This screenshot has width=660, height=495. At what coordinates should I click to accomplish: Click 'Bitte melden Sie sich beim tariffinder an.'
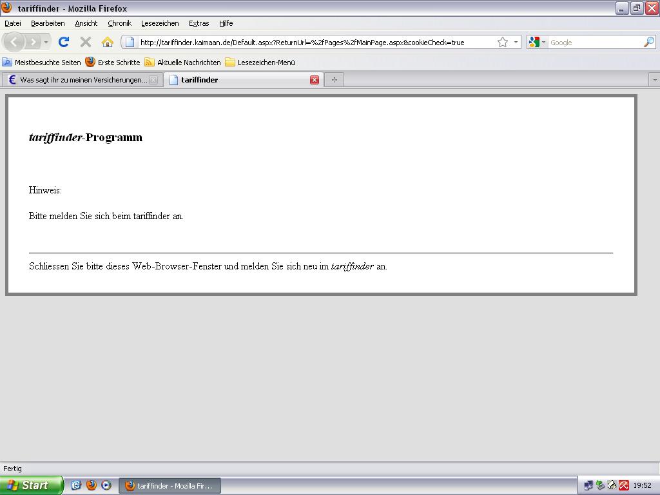[106, 216]
